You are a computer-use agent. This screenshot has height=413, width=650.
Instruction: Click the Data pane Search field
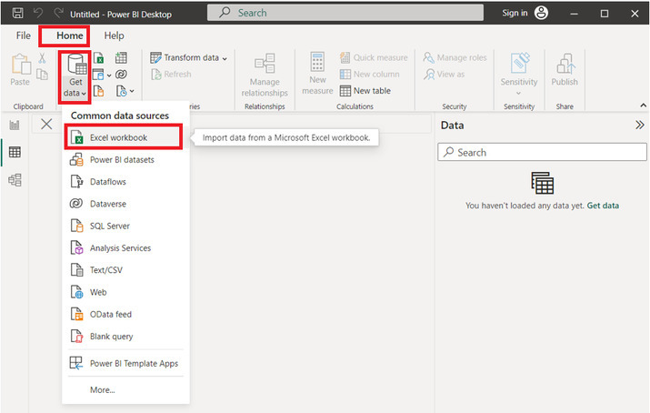(542, 152)
